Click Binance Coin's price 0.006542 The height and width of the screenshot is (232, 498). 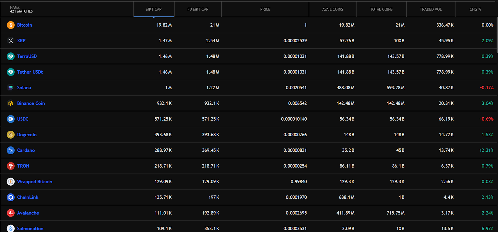tap(297, 103)
